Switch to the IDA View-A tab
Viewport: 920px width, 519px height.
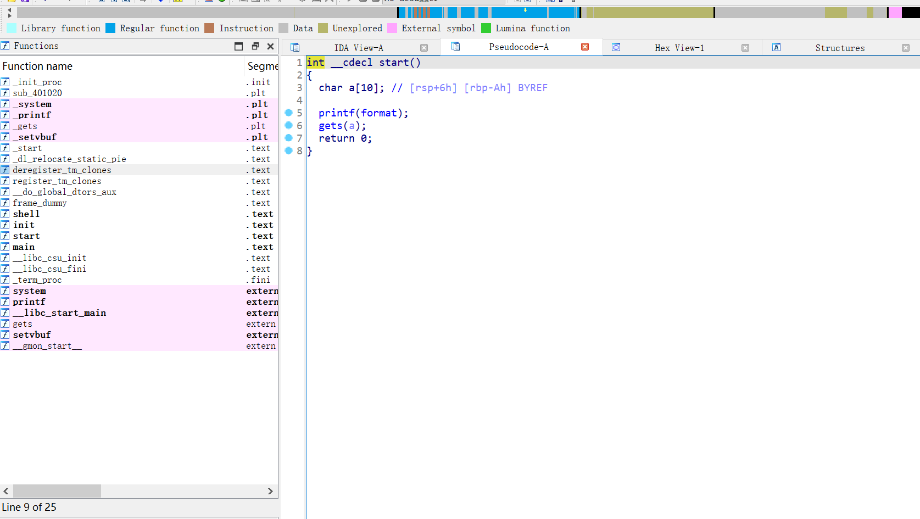(358, 48)
